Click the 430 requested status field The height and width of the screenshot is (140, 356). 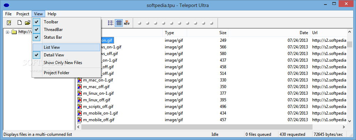point(295,134)
